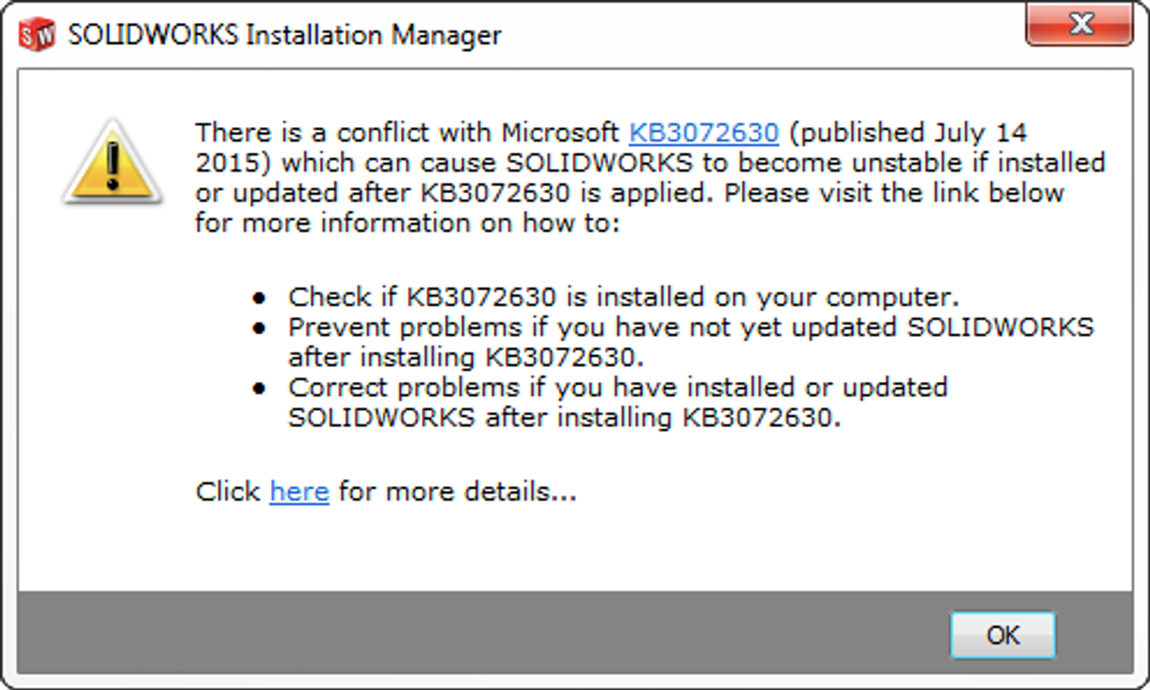
Task: Click the bullet dot before 'Prevent problems'
Action: pos(259,328)
